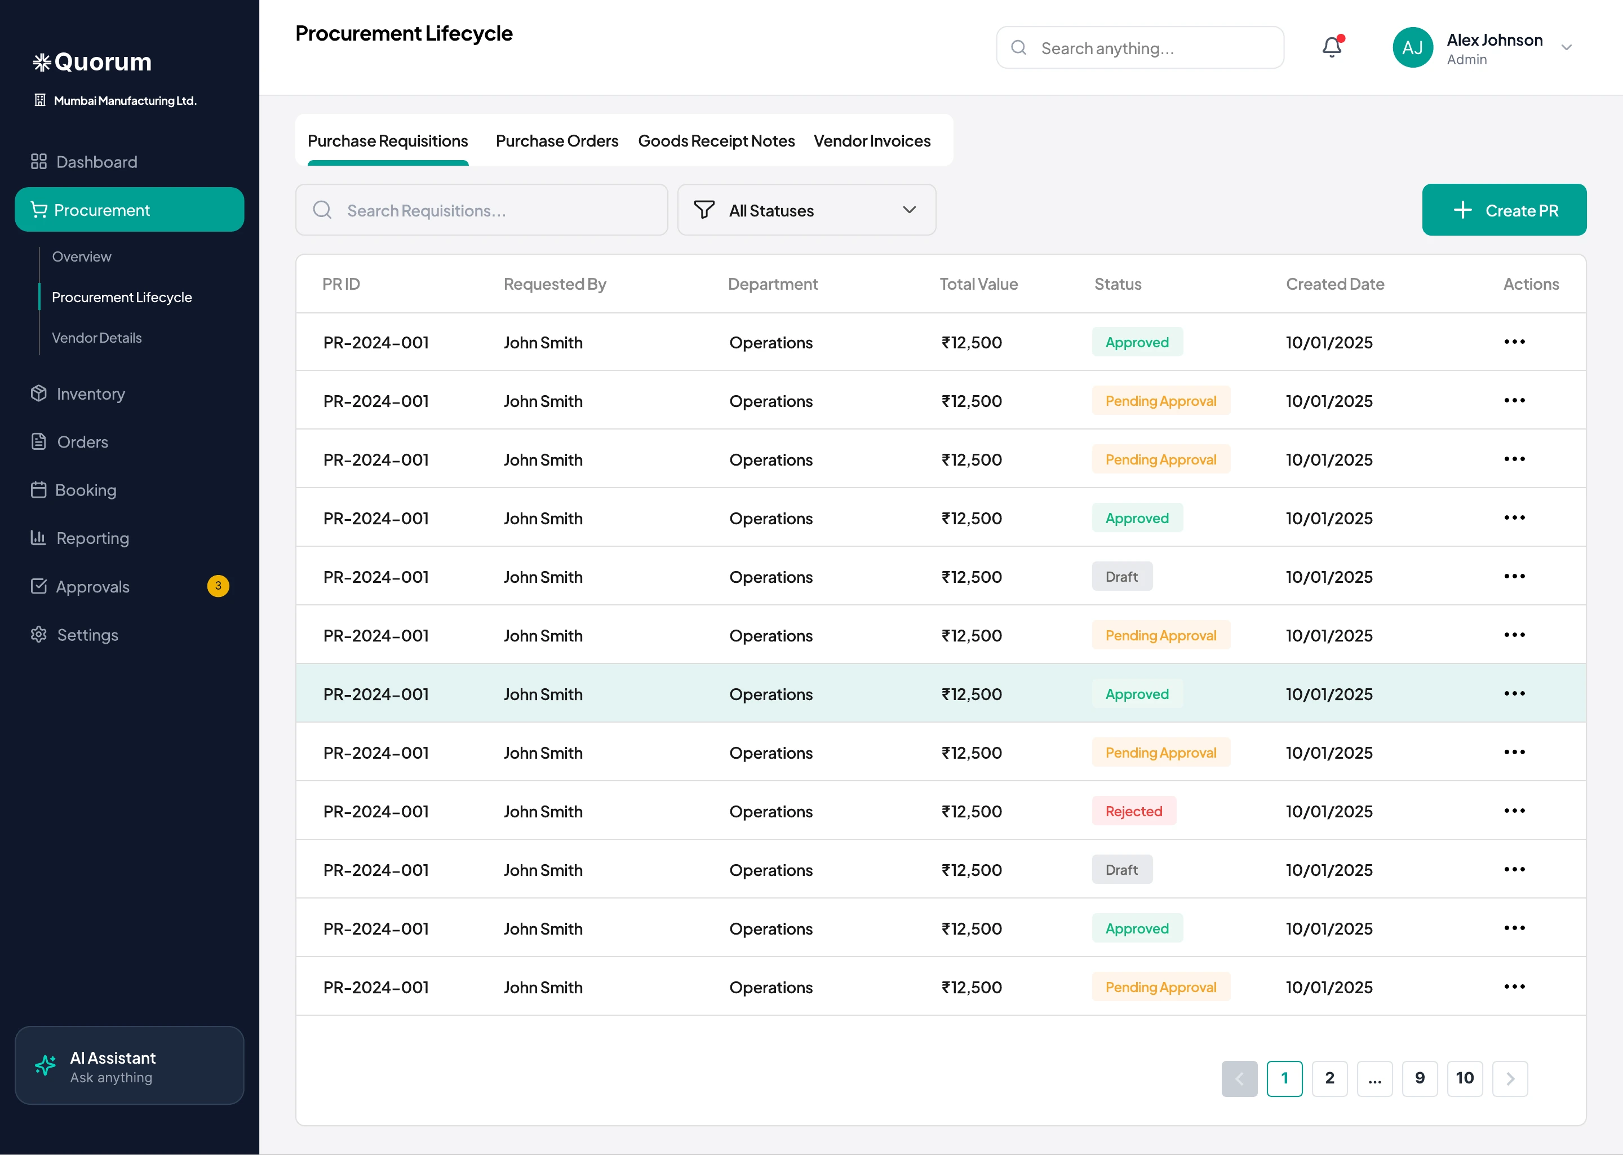Image resolution: width=1623 pixels, height=1155 pixels.
Task: Open the AI Assistant panel
Action: click(130, 1065)
